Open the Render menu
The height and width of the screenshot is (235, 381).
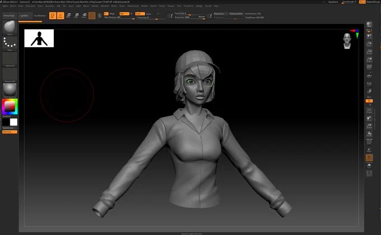145,6
